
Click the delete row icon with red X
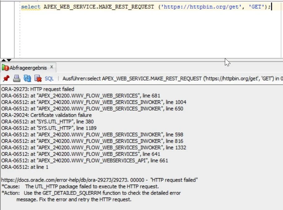click(38, 78)
